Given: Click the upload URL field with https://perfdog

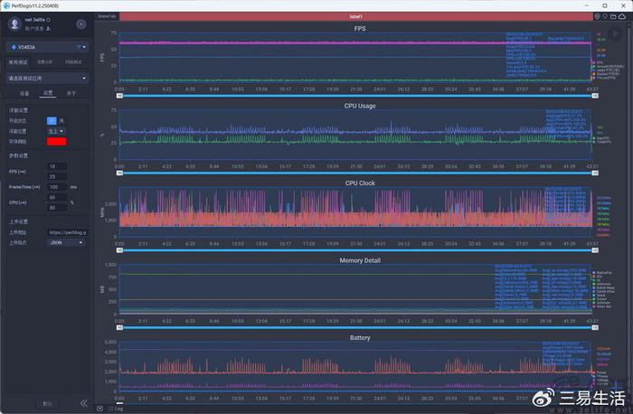Looking at the screenshot, I should [67, 232].
